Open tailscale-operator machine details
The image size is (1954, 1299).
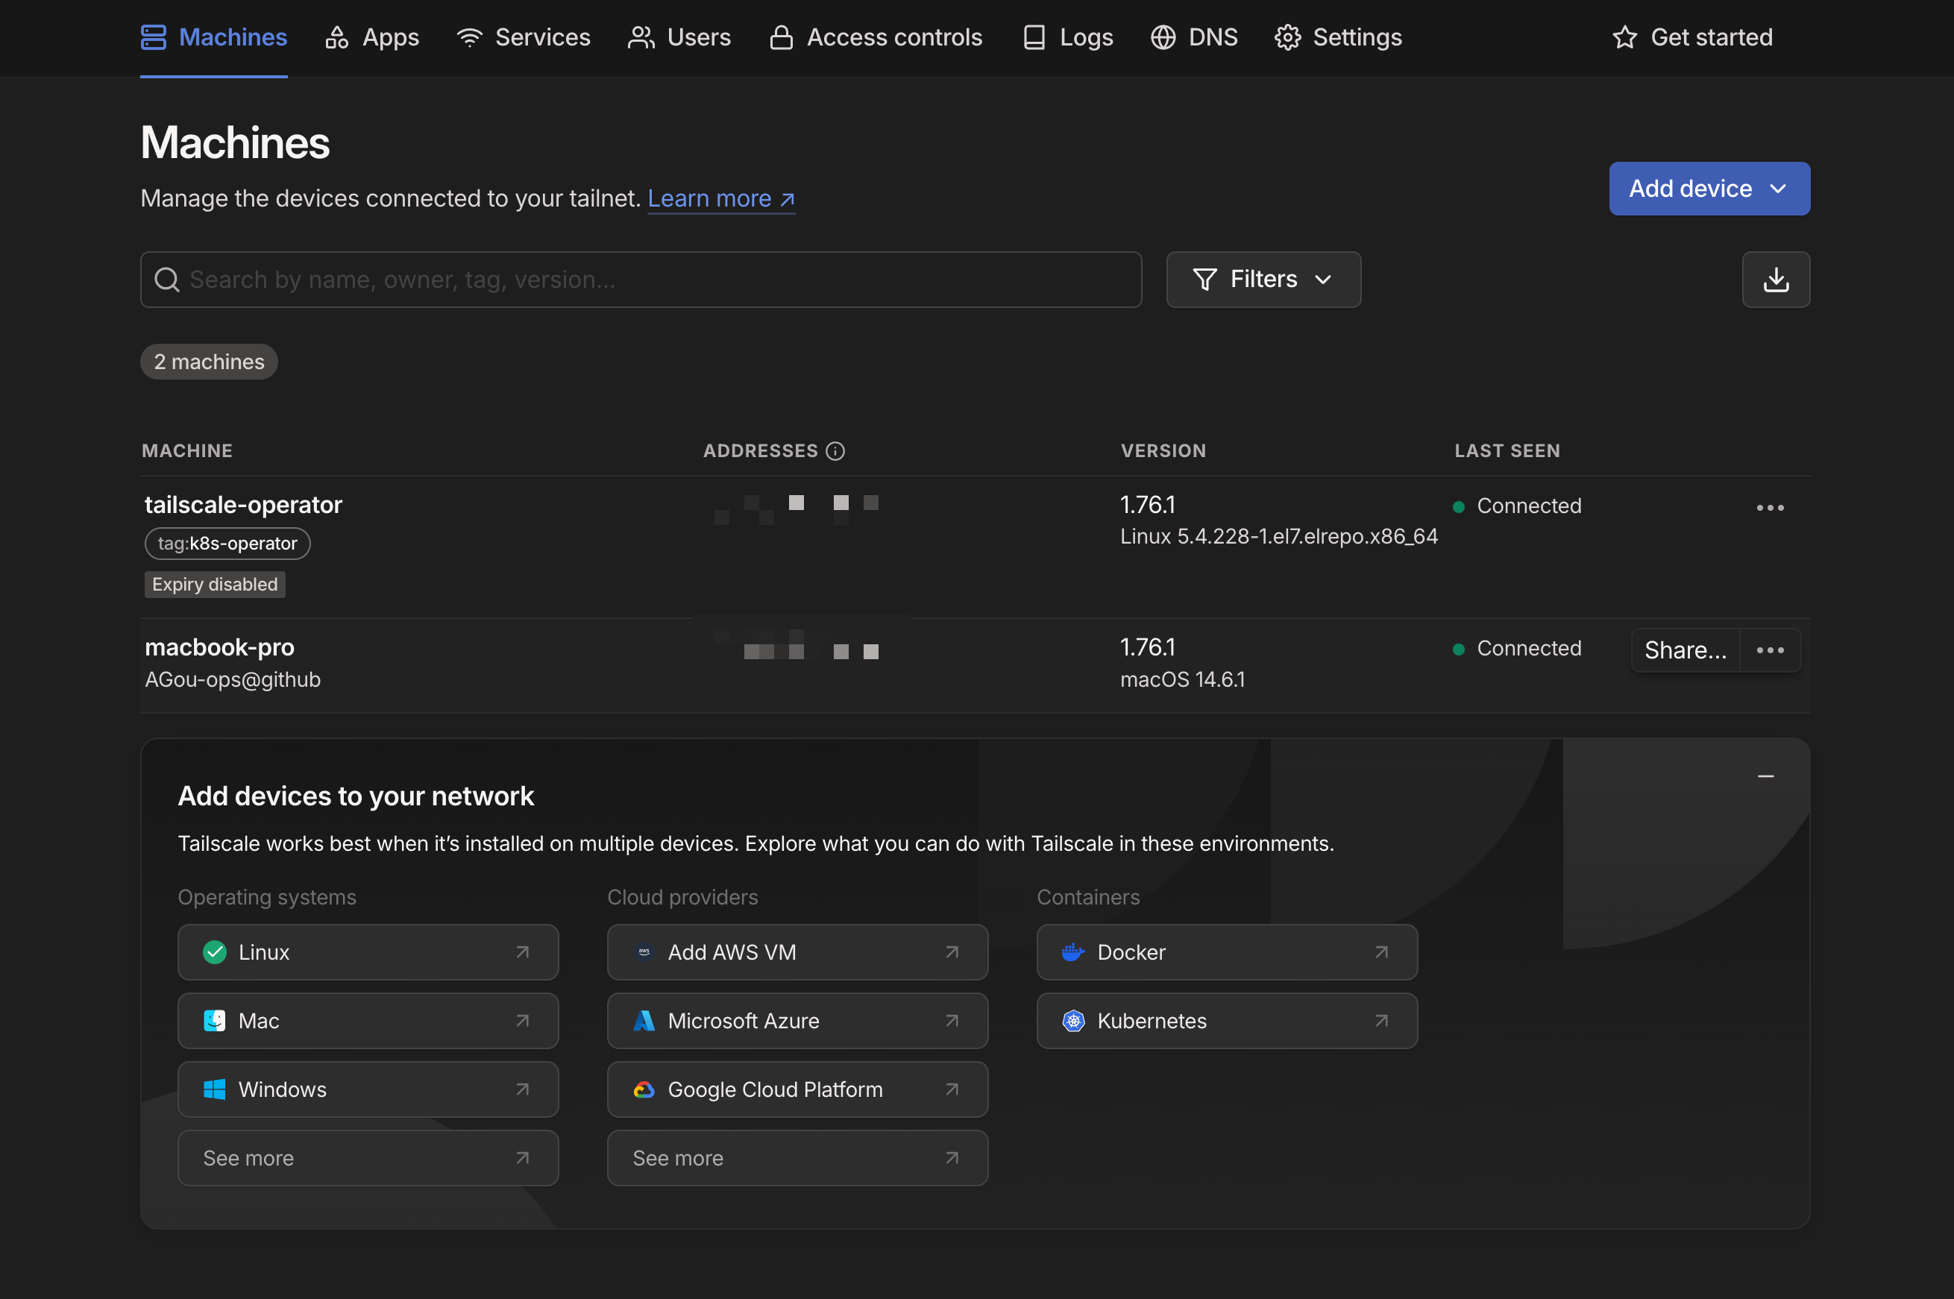point(244,506)
